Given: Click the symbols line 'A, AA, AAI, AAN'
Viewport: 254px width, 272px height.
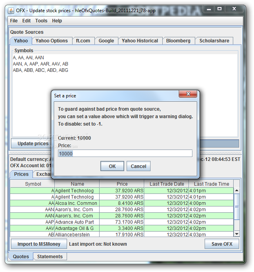Looking at the screenshot, I should (28, 58).
